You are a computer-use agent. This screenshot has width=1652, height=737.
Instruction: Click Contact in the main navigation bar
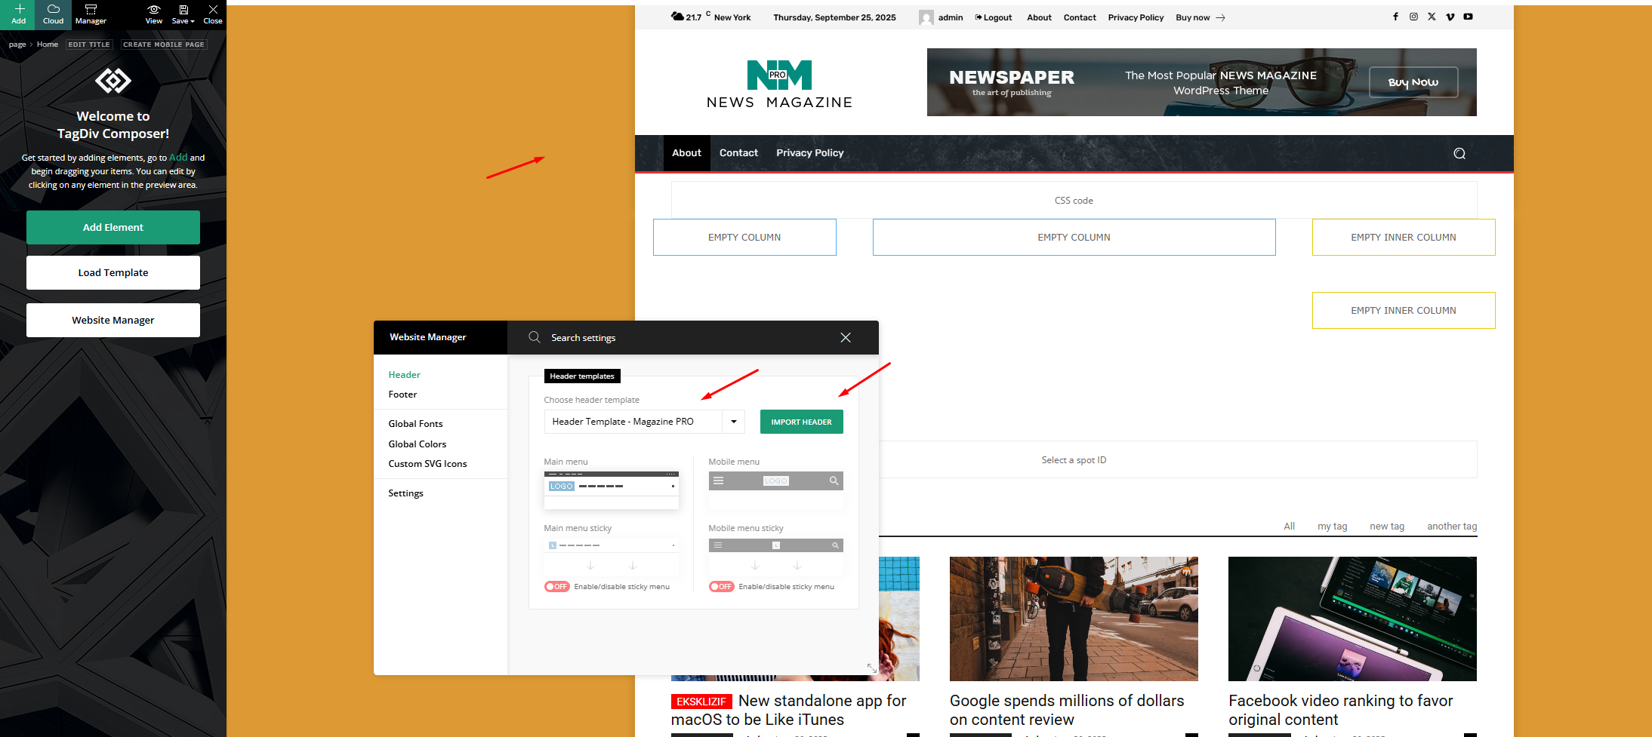(x=738, y=153)
